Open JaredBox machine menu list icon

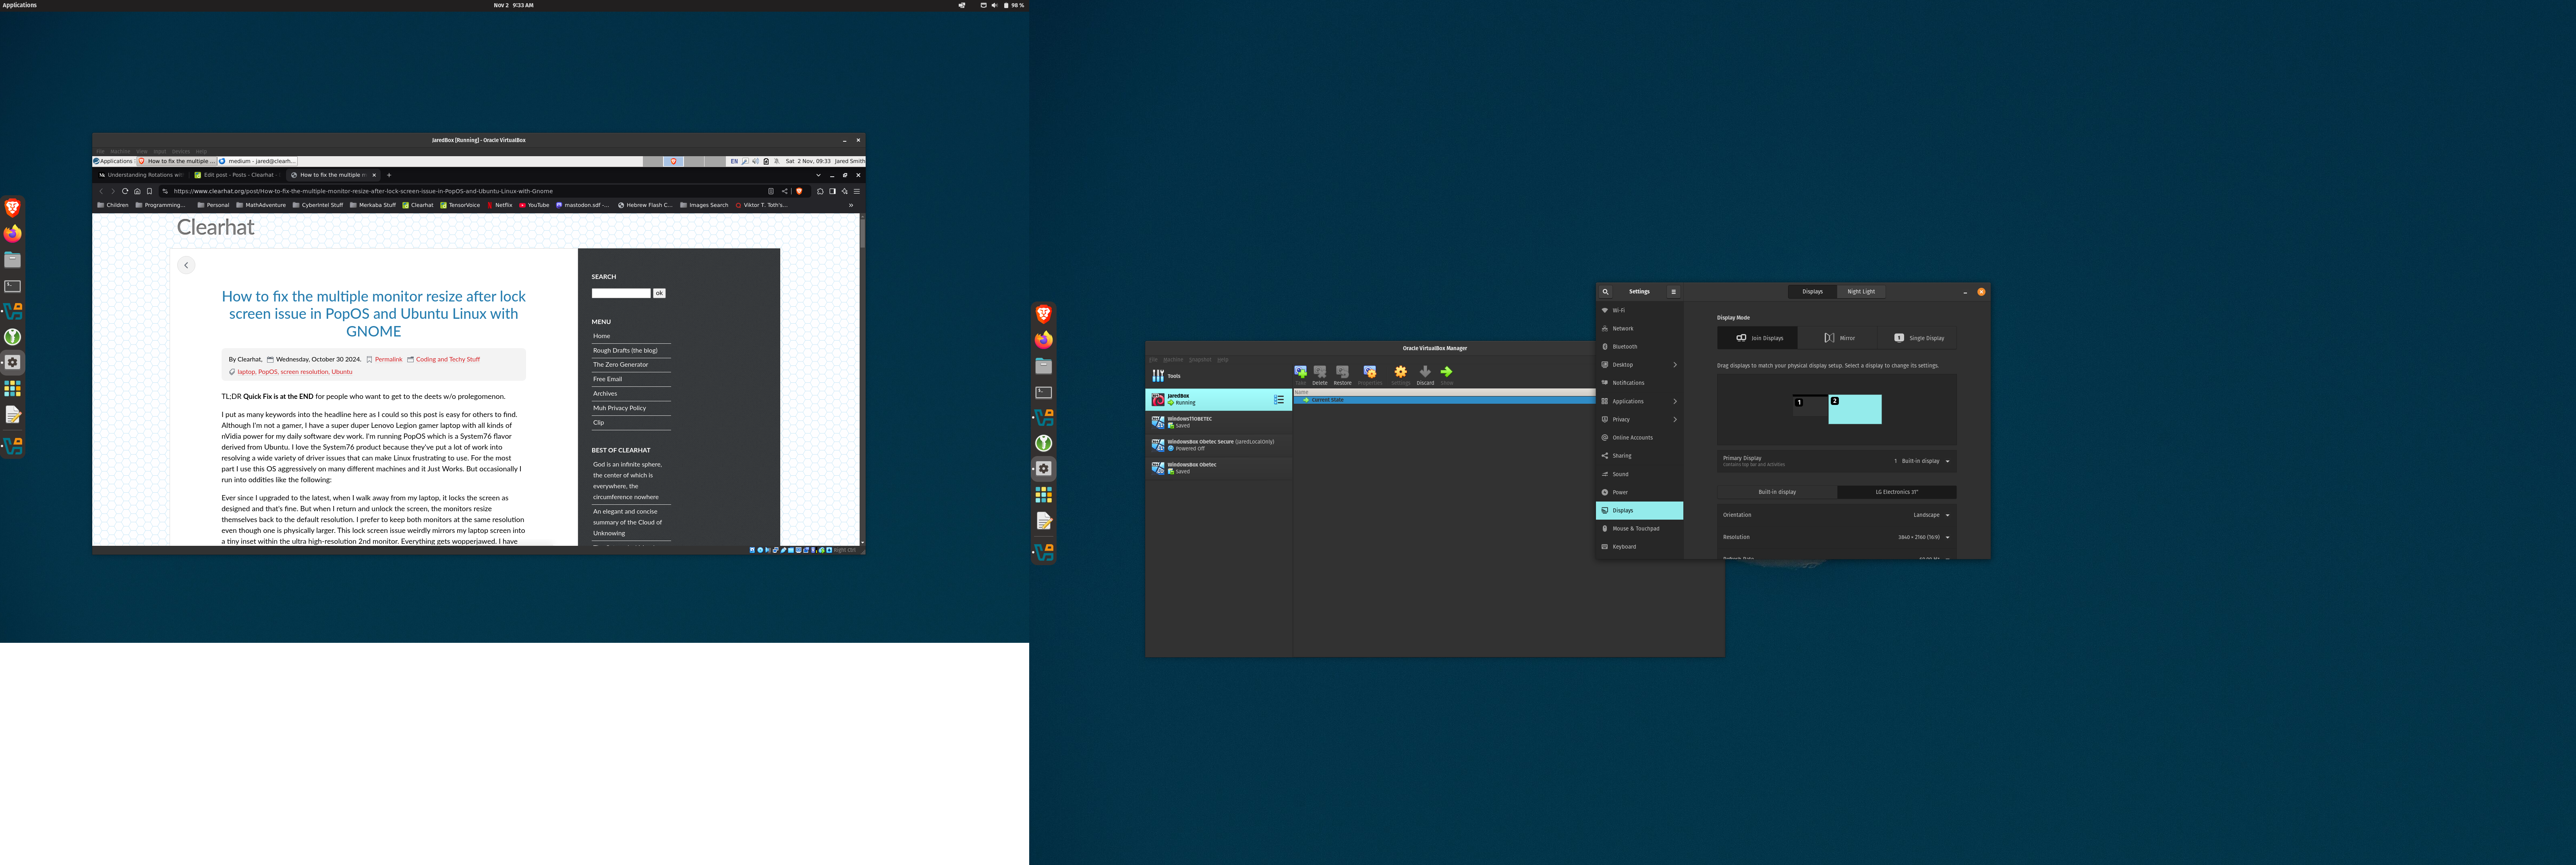(x=1279, y=400)
